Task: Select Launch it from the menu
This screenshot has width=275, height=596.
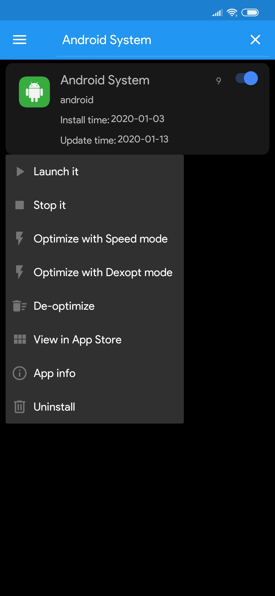Action: tap(95, 171)
